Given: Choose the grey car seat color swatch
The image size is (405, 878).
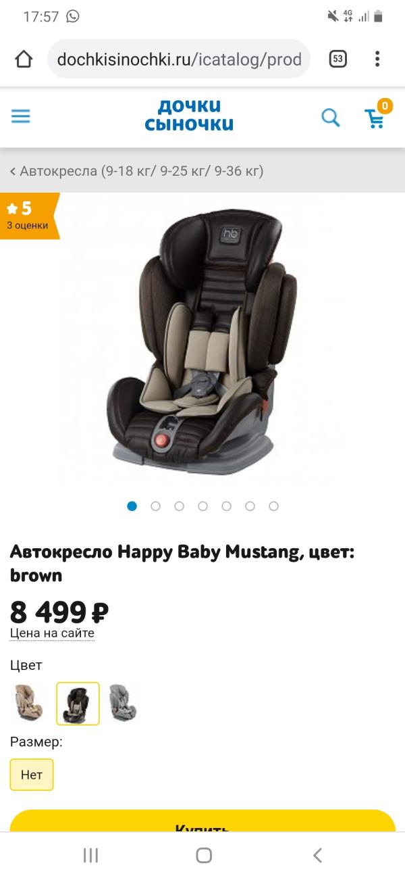Looking at the screenshot, I should (123, 704).
